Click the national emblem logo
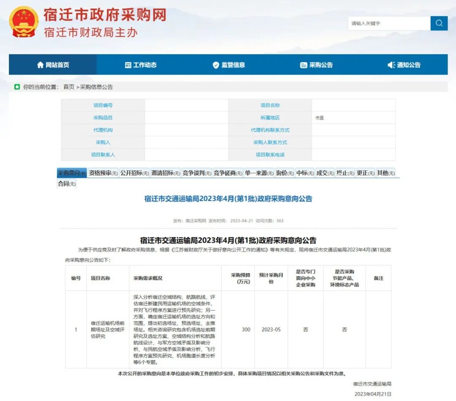This screenshot has width=456, height=401. [x=24, y=22]
